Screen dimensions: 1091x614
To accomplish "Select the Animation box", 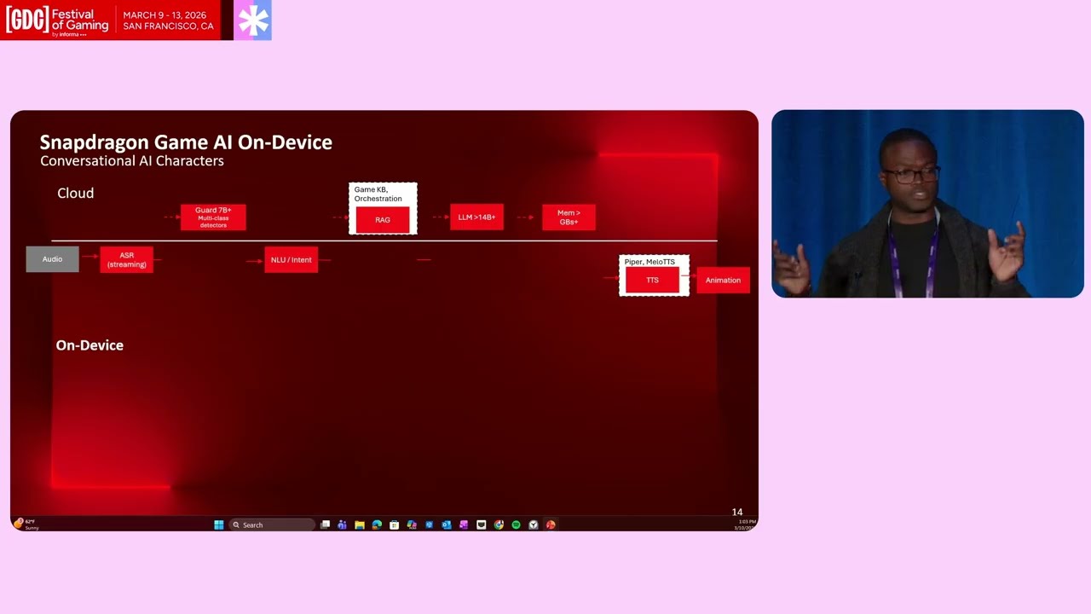I will (723, 281).
